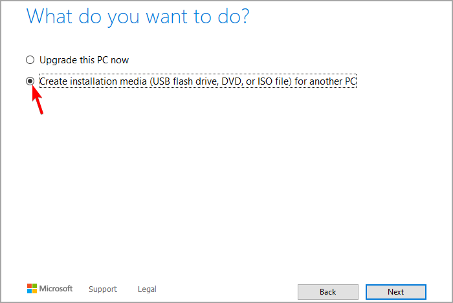The width and height of the screenshot is (453, 303).
Task: Select the "Create installation media" radio button
Action: tap(30, 81)
